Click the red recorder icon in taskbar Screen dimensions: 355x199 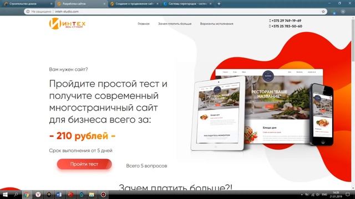103,195
